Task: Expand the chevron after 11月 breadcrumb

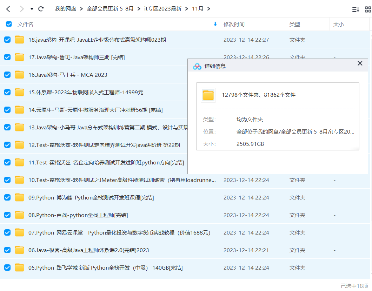Action: coord(209,9)
